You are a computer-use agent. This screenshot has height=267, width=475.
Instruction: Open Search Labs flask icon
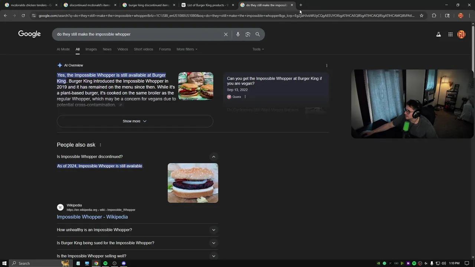(438, 34)
